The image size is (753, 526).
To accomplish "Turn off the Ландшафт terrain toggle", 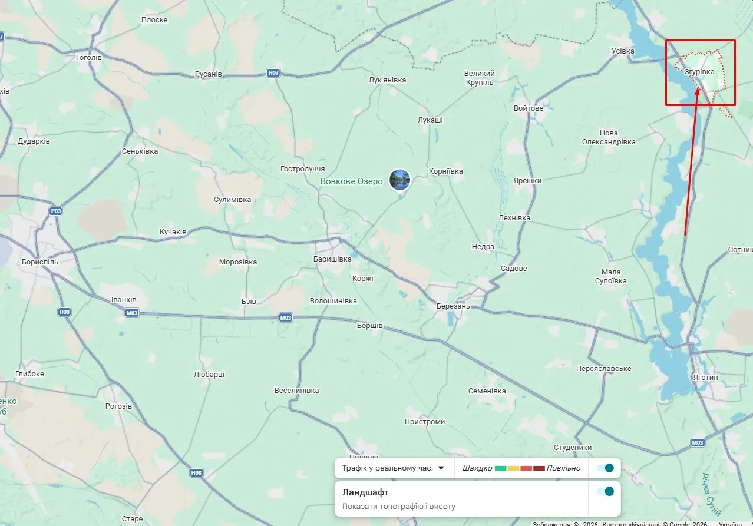I will click(605, 492).
